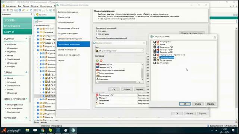Click the green add state icon

click(x=97, y=61)
